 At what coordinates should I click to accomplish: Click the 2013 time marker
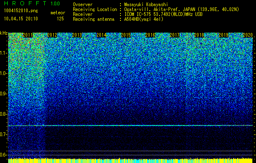[x=77, y=35]
